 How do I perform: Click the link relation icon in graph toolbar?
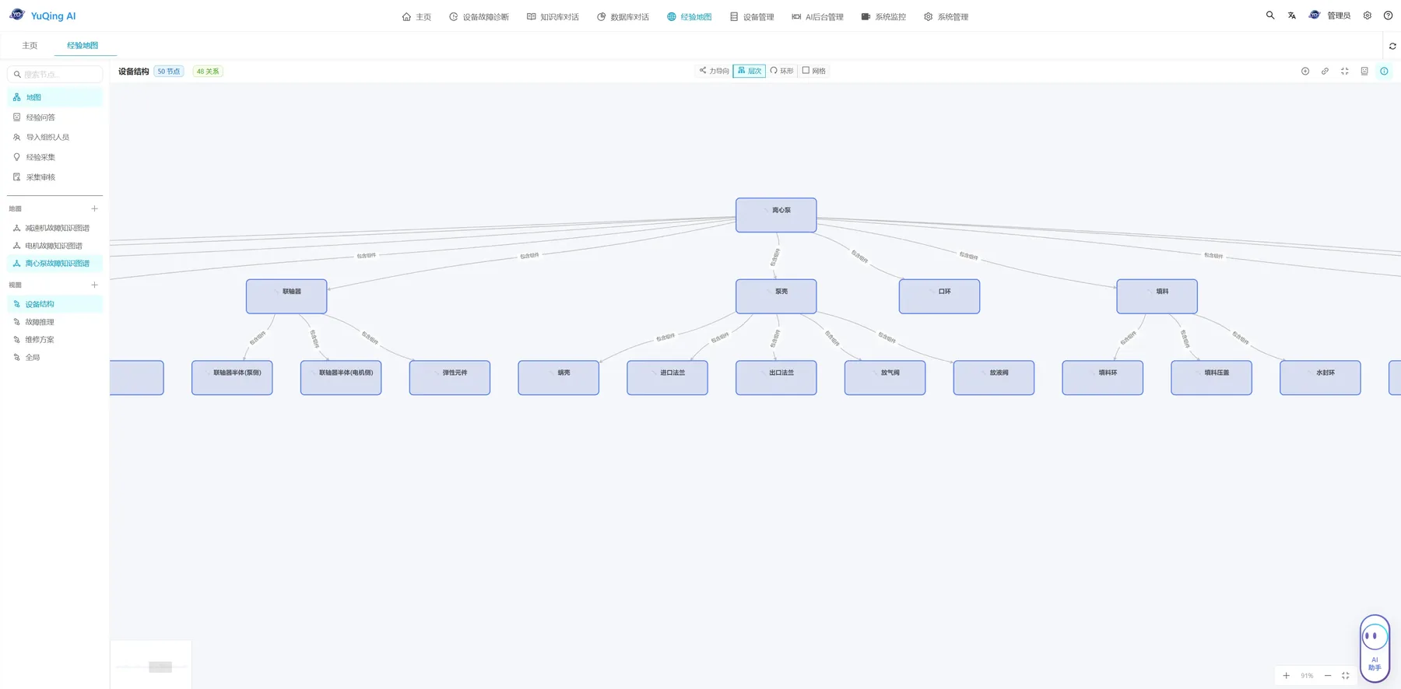click(x=1325, y=72)
